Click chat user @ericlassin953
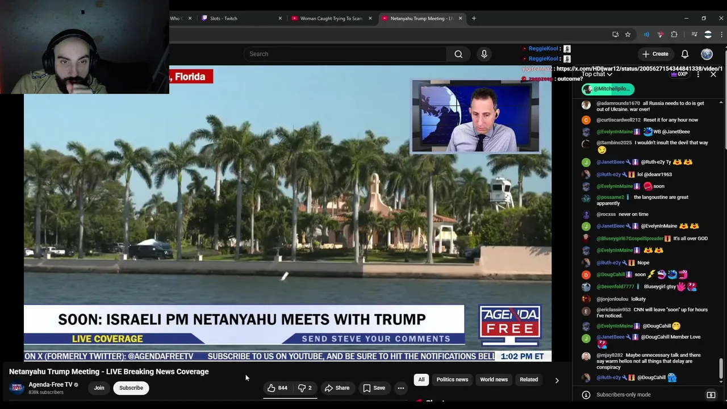This screenshot has height=409, width=727. tap(613, 310)
